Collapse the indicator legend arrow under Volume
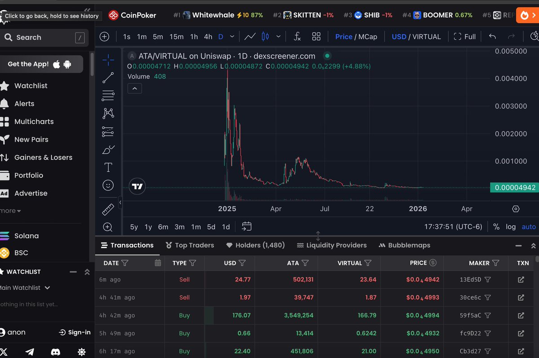Viewport: 539px width, 358px height. [x=135, y=88]
